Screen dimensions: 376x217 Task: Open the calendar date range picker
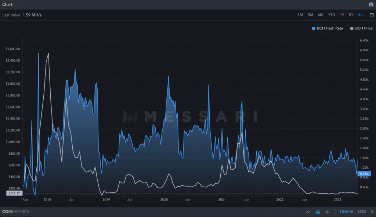pos(372,15)
